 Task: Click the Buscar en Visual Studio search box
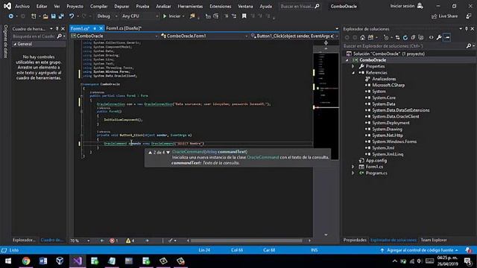300,6
